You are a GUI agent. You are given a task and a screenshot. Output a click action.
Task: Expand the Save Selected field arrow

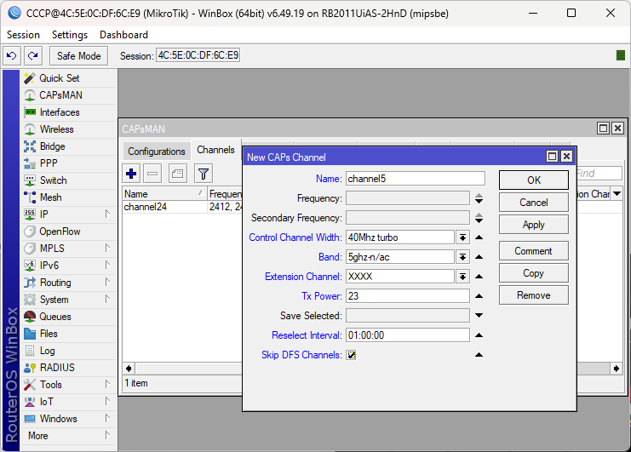click(x=479, y=315)
